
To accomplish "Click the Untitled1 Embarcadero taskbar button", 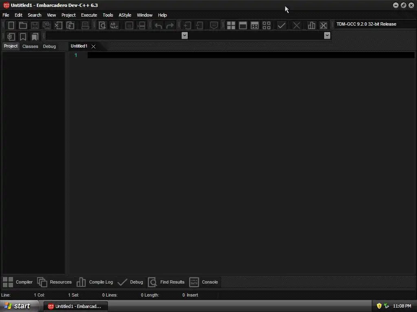I will pos(75,306).
